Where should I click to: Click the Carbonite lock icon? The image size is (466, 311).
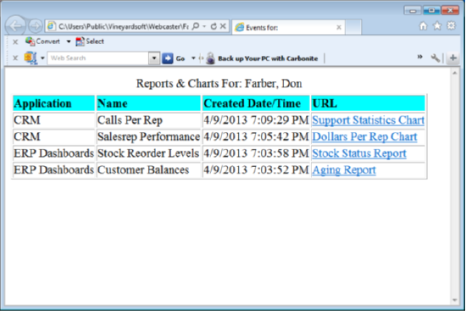pyautogui.click(x=210, y=58)
